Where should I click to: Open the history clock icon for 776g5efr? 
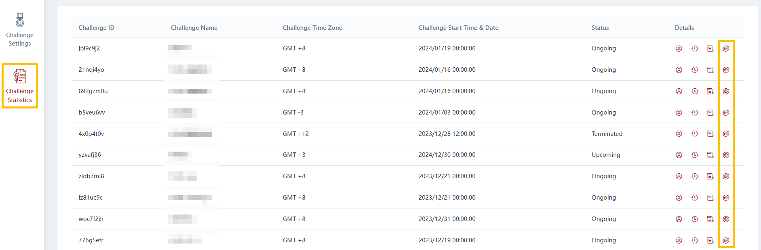click(695, 240)
